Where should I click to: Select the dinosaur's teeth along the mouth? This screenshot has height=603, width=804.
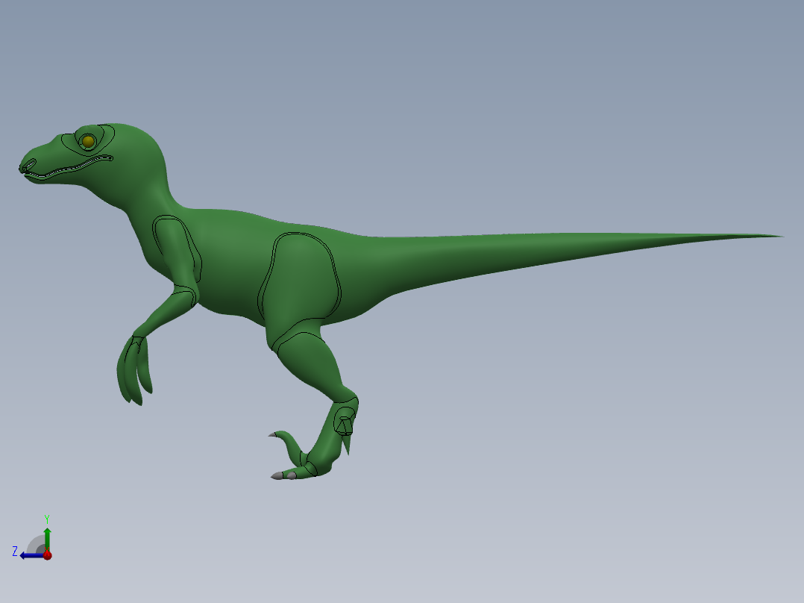pos(69,167)
